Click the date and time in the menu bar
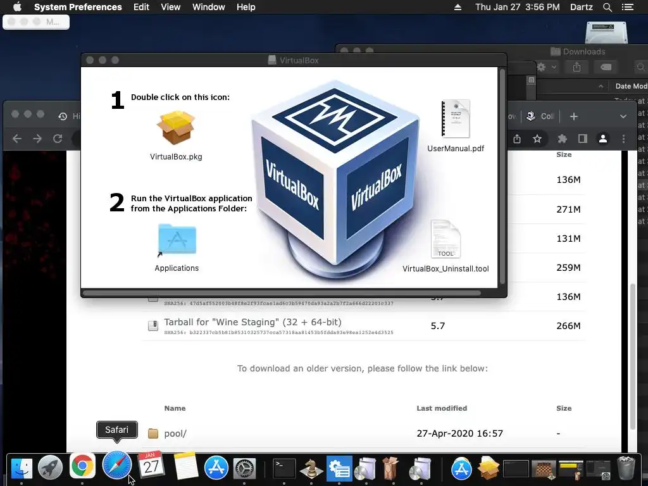The height and width of the screenshot is (486, 648). click(x=518, y=7)
